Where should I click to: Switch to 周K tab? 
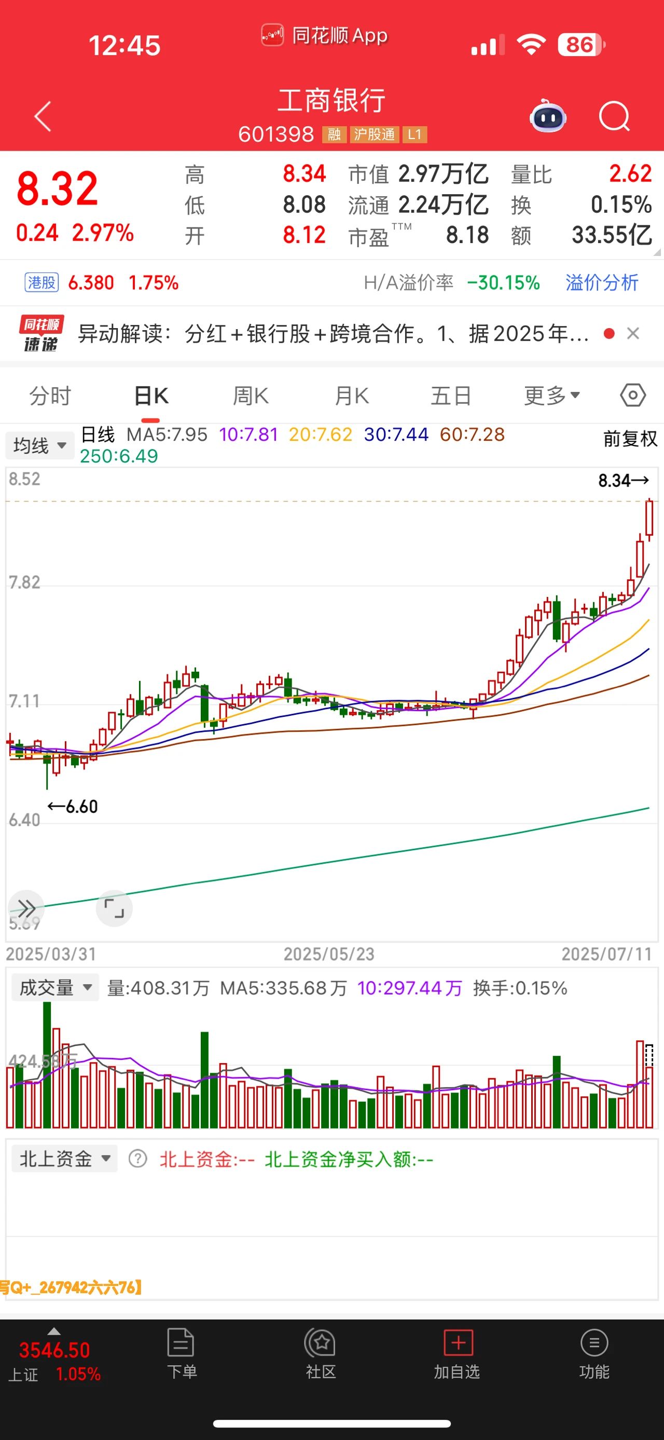tap(251, 395)
